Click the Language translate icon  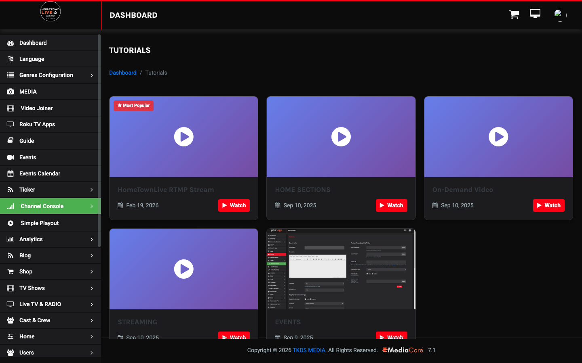pos(11,59)
